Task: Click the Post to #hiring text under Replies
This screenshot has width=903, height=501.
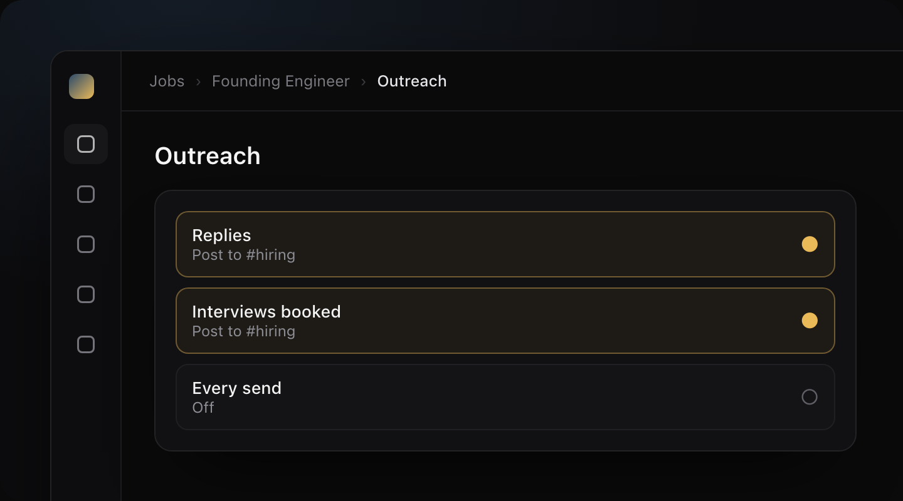Action: tap(243, 255)
